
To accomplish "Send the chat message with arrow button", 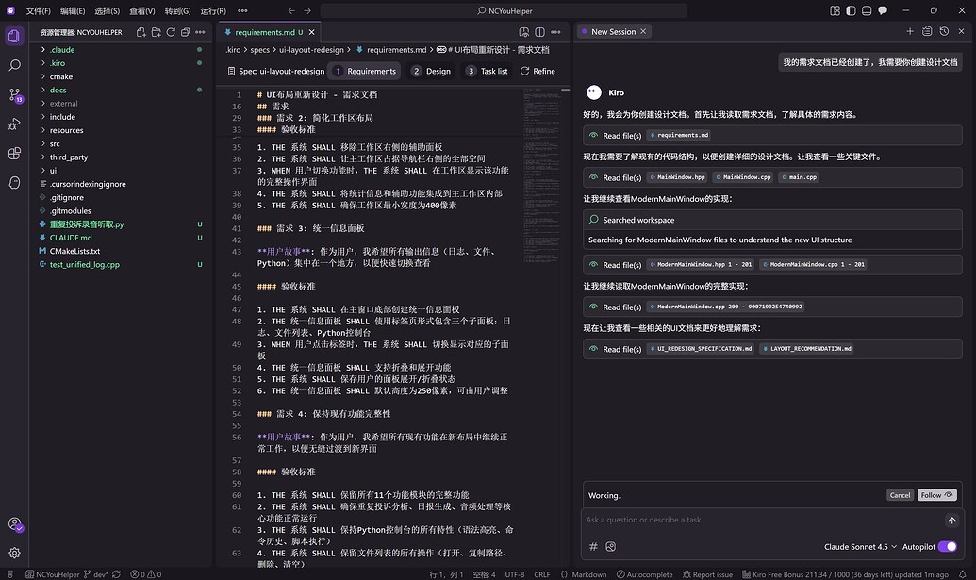I will point(951,521).
